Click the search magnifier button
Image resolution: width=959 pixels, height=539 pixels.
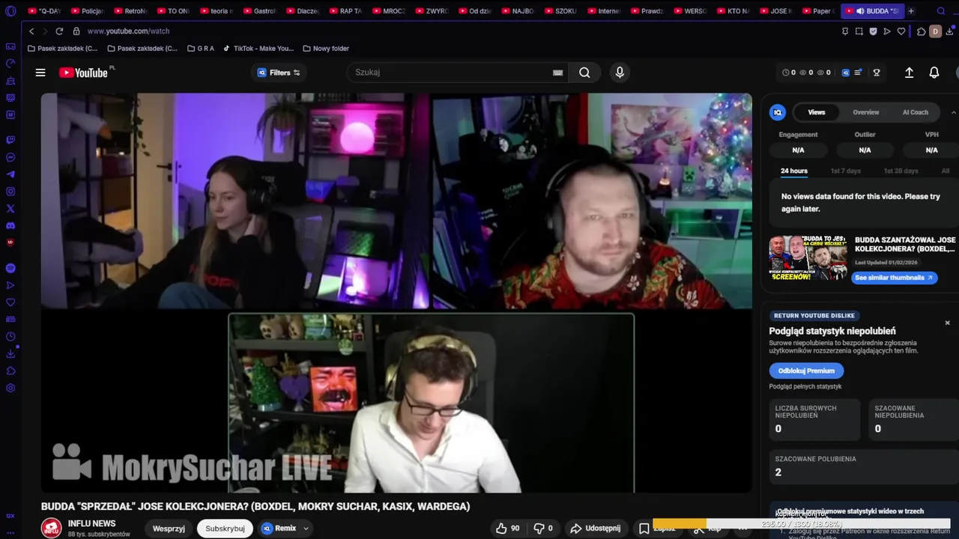coord(584,73)
